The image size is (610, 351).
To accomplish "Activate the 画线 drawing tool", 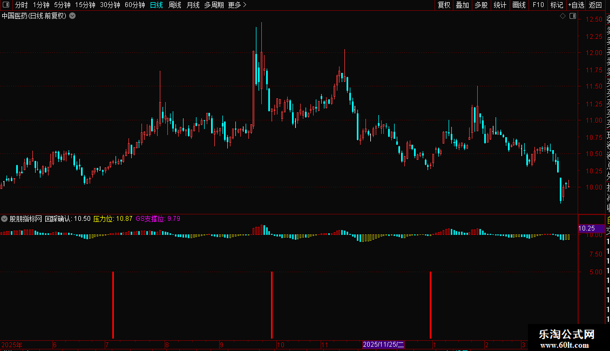I will (x=519, y=5).
